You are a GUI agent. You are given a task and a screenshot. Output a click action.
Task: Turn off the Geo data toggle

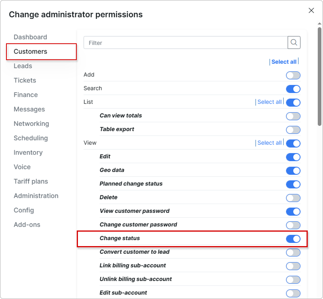point(293,171)
